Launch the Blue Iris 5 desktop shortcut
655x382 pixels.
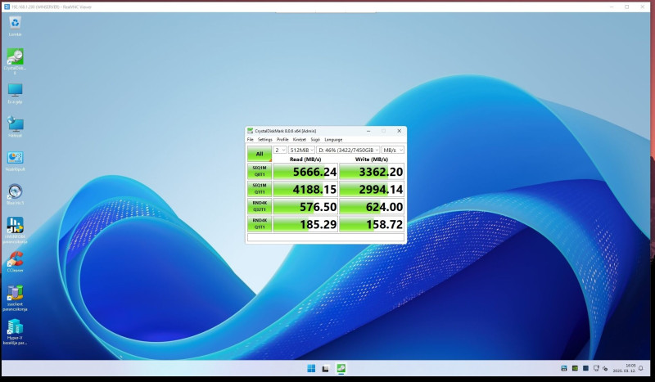pos(15,195)
